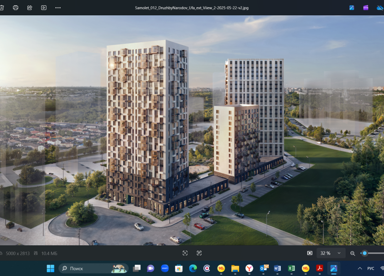Open the blue image editor app icon top right

coord(352,8)
